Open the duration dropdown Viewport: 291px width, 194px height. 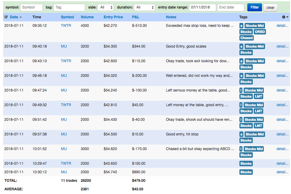(x=144, y=7)
